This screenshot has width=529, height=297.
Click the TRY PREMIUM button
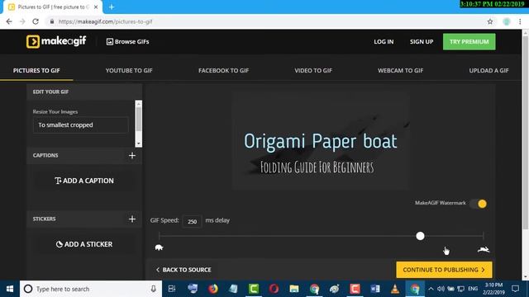[x=469, y=42]
